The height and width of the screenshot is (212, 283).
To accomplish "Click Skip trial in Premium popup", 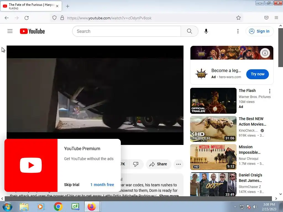I will pyautogui.click(x=72, y=185).
